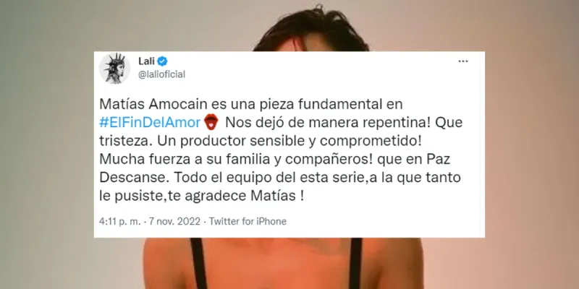Screen dimensions: 579x289
Task: Click the 4:11 p. m. timestamp
Action: click(120, 222)
